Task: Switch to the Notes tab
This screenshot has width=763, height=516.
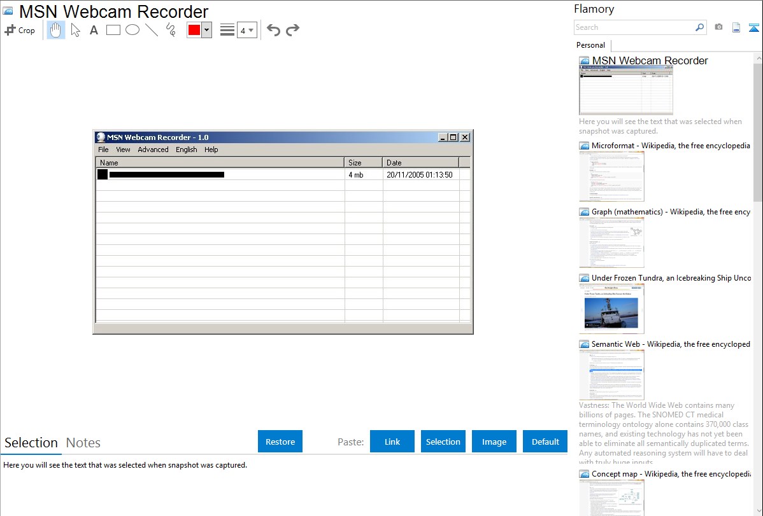Action: [x=83, y=443]
